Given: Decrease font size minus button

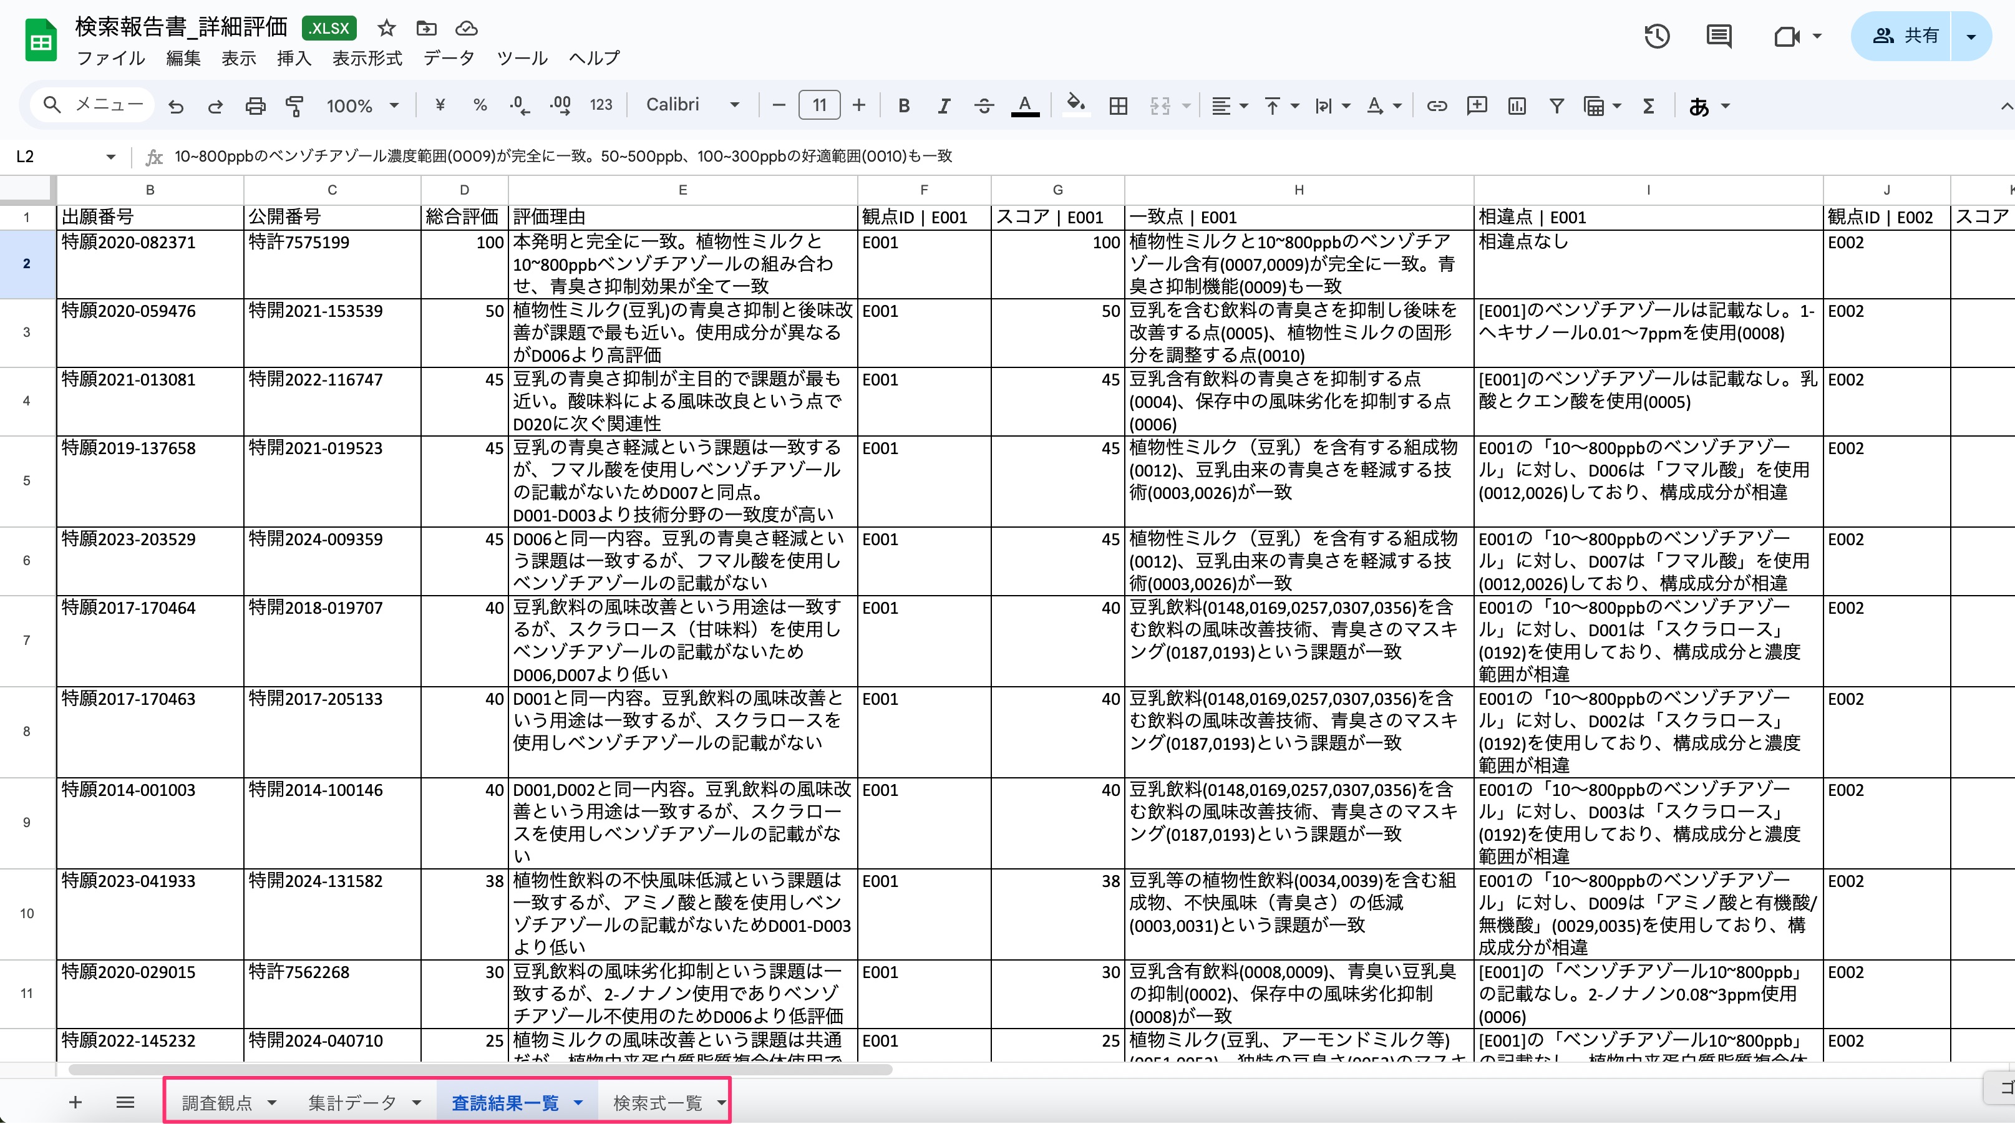Looking at the screenshot, I should pos(779,105).
